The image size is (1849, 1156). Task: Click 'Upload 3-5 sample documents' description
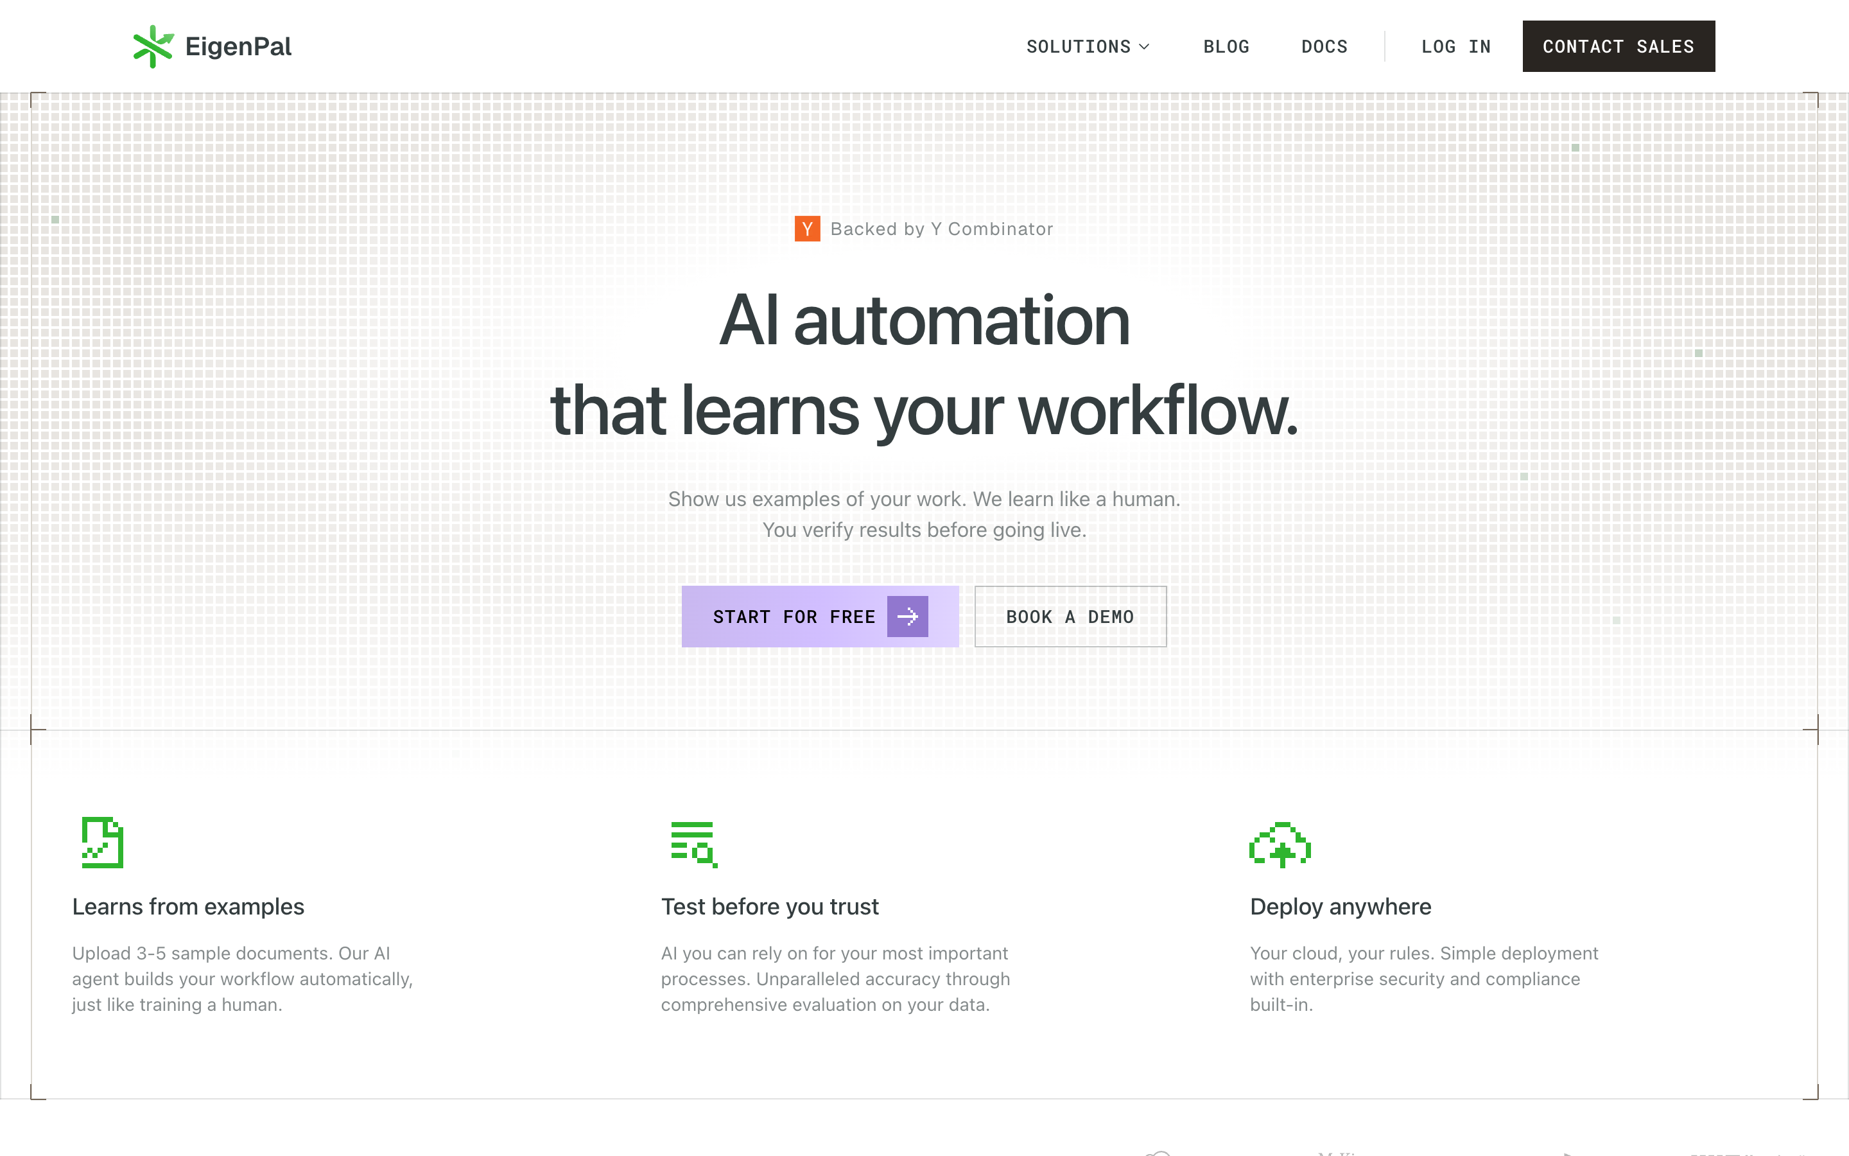pyautogui.click(x=242, y=979)
